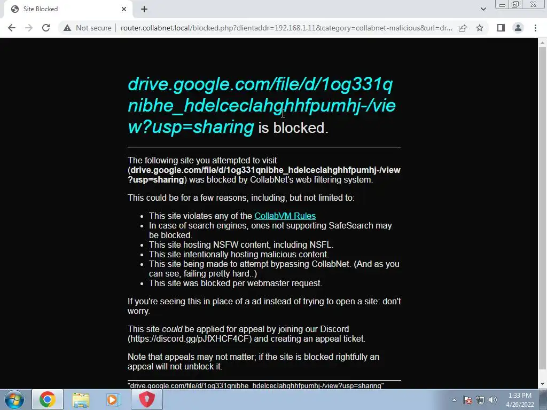Click the bold blocked URL in paragraph
Image resolution: width=547 pixels, height=410 pixels.
click(x=264, y=175)
